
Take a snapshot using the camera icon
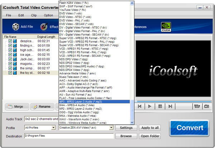click(206, 106)
